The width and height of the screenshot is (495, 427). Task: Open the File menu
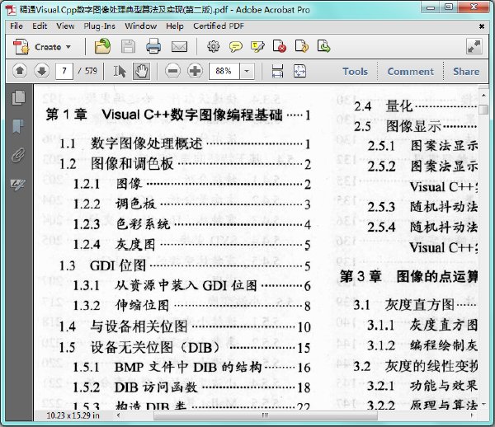(x=16, y=26)
